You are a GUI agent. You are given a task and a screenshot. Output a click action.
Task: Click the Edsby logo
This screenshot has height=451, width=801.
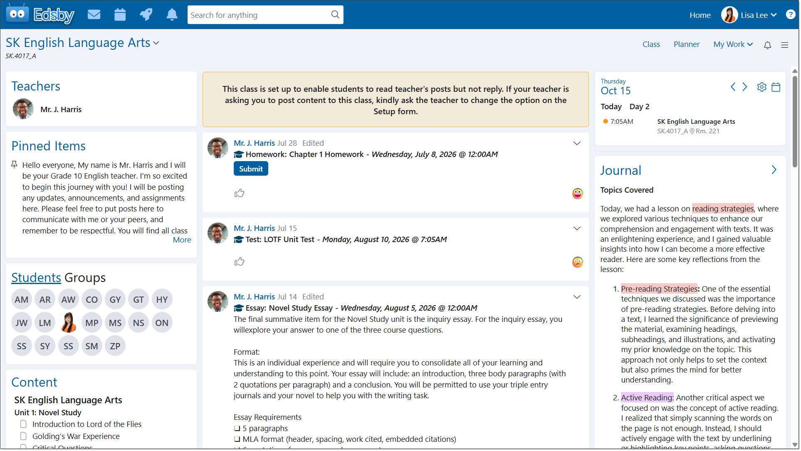point(40,15)
